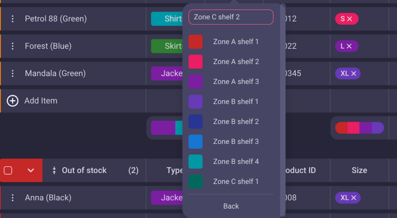Click the Mandala (Green) item name
Screen dimensions: 397x218
pyautogui.click(x=55, y=74)
